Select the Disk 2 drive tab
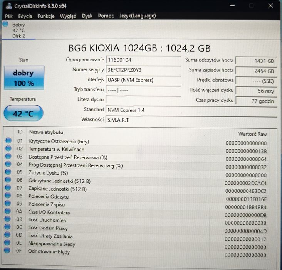Viewport: 282px width, 270px height. point(19,30)
